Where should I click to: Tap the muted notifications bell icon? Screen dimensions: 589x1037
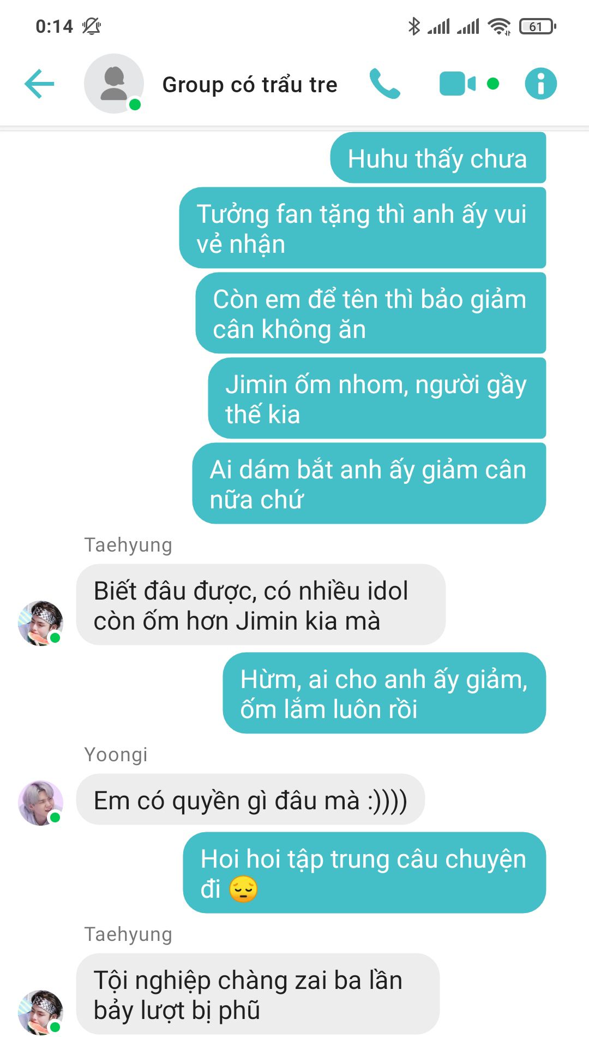(92, 26)
